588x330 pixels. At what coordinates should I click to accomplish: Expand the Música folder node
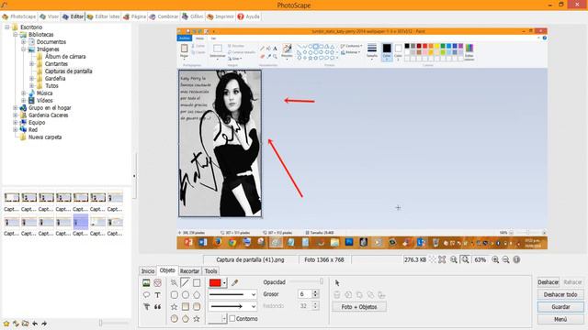coord(24,93)
